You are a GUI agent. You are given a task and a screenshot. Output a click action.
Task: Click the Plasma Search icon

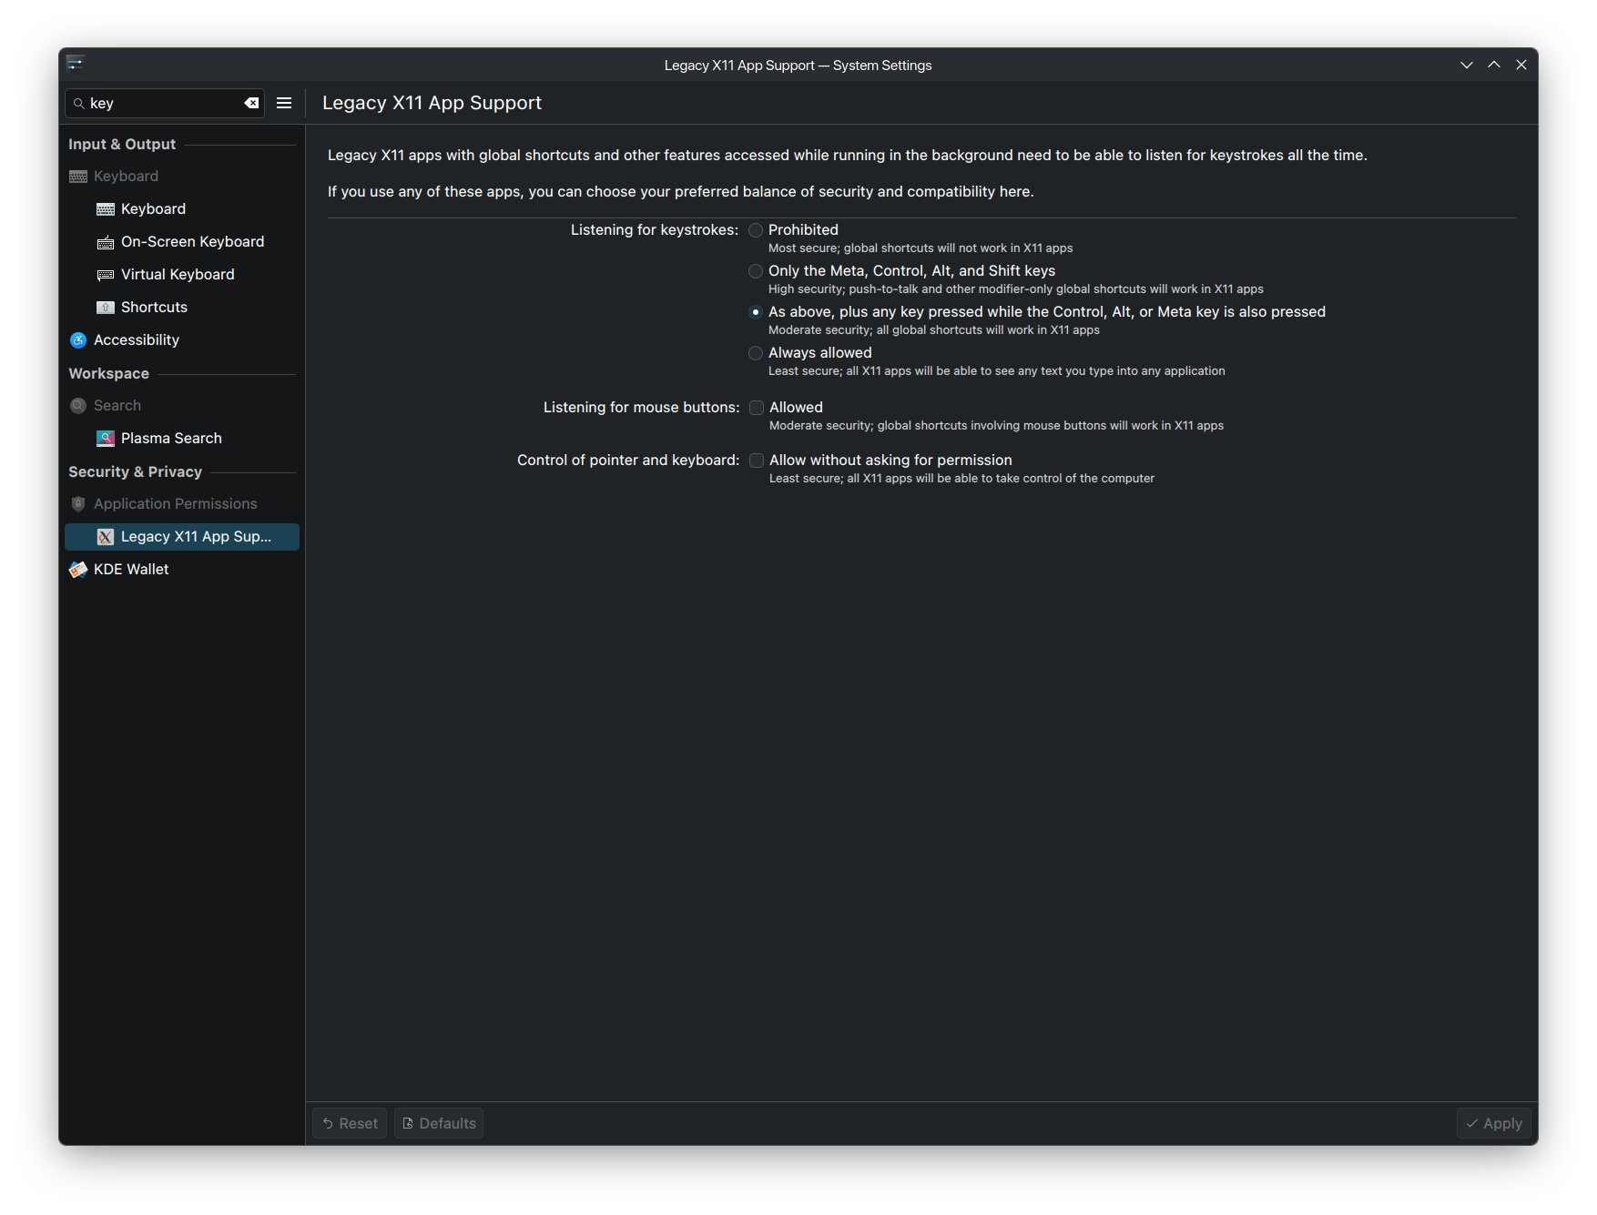[106, 439]
